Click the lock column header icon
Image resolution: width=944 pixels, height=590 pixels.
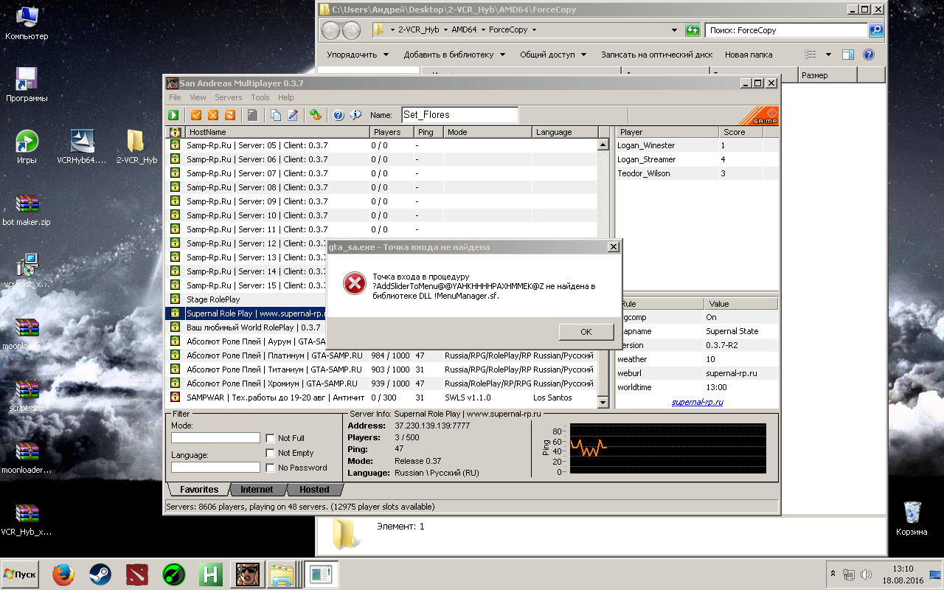[x=176, y=132]
